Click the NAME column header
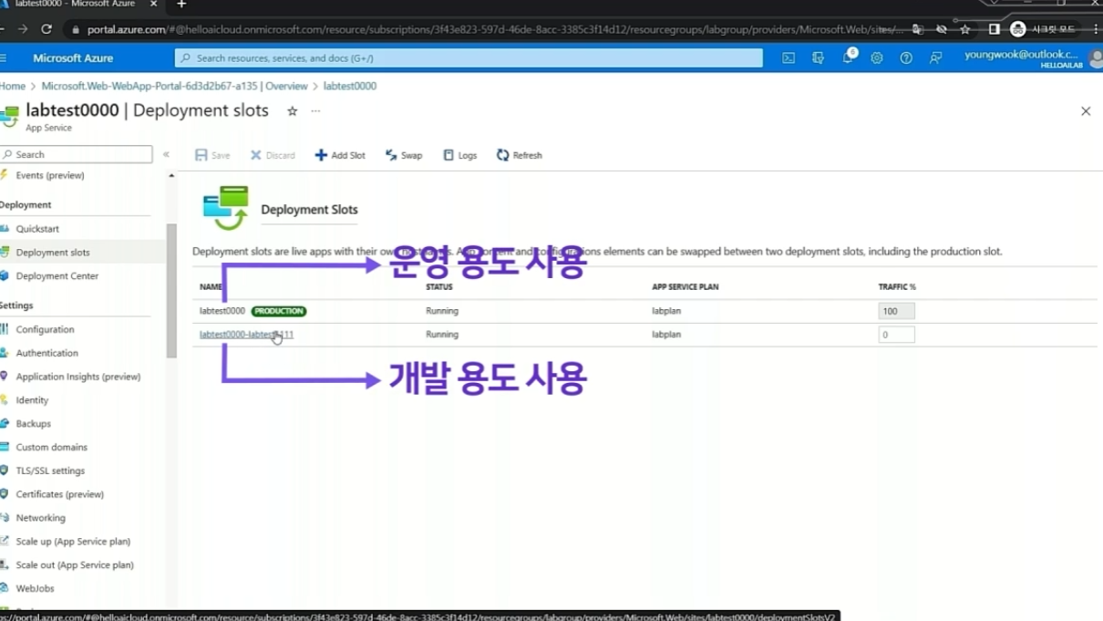Viewport: 1103px width, 621px height. click(x=211, y=287)
